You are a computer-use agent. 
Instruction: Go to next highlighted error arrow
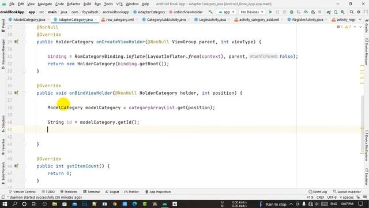coord(360,27)
